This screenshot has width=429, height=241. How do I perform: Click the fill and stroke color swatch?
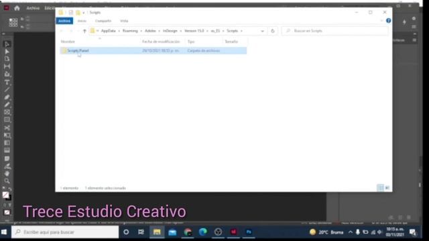(x=7, y=195)
